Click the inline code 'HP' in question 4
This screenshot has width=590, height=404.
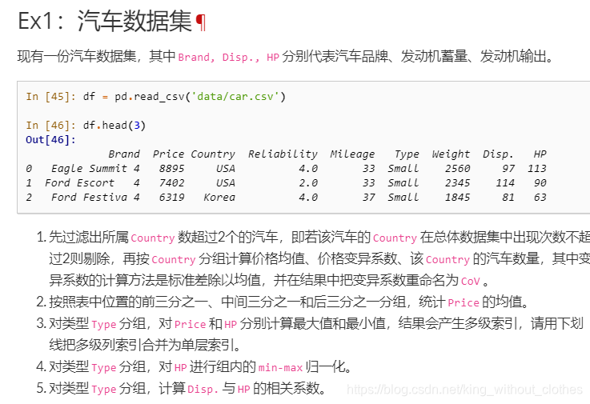pyautogui.click(x=181, y=367)
